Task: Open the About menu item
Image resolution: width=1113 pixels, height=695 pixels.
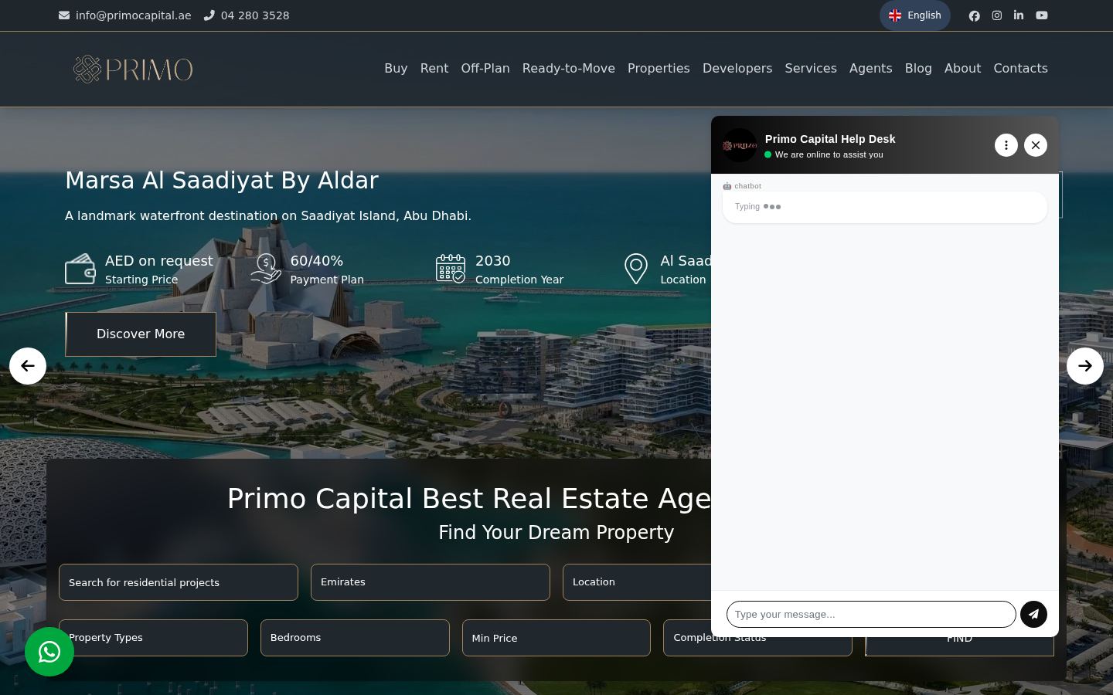Action: [962, 69]
